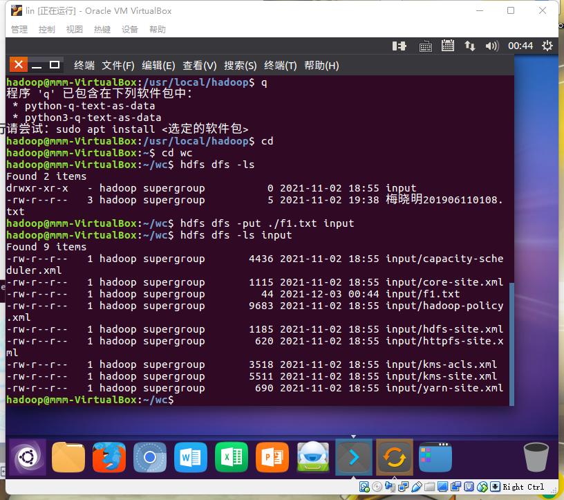Minimize the terminal window
564x500 pixels.
37,65
